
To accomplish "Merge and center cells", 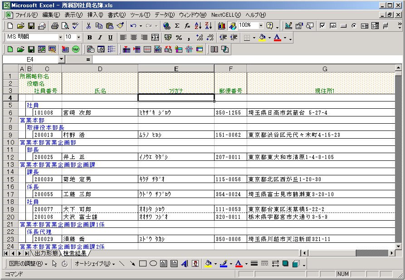I will point(155,38).
